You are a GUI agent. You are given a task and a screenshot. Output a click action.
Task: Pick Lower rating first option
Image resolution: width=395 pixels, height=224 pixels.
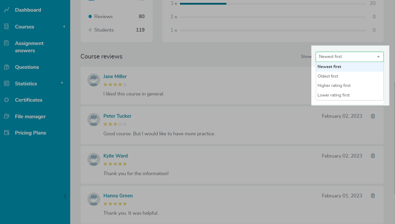pos(333,95)
